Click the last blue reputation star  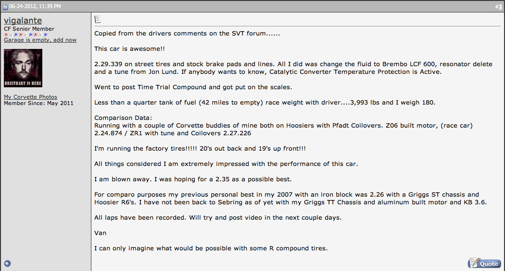pos(45,35)
